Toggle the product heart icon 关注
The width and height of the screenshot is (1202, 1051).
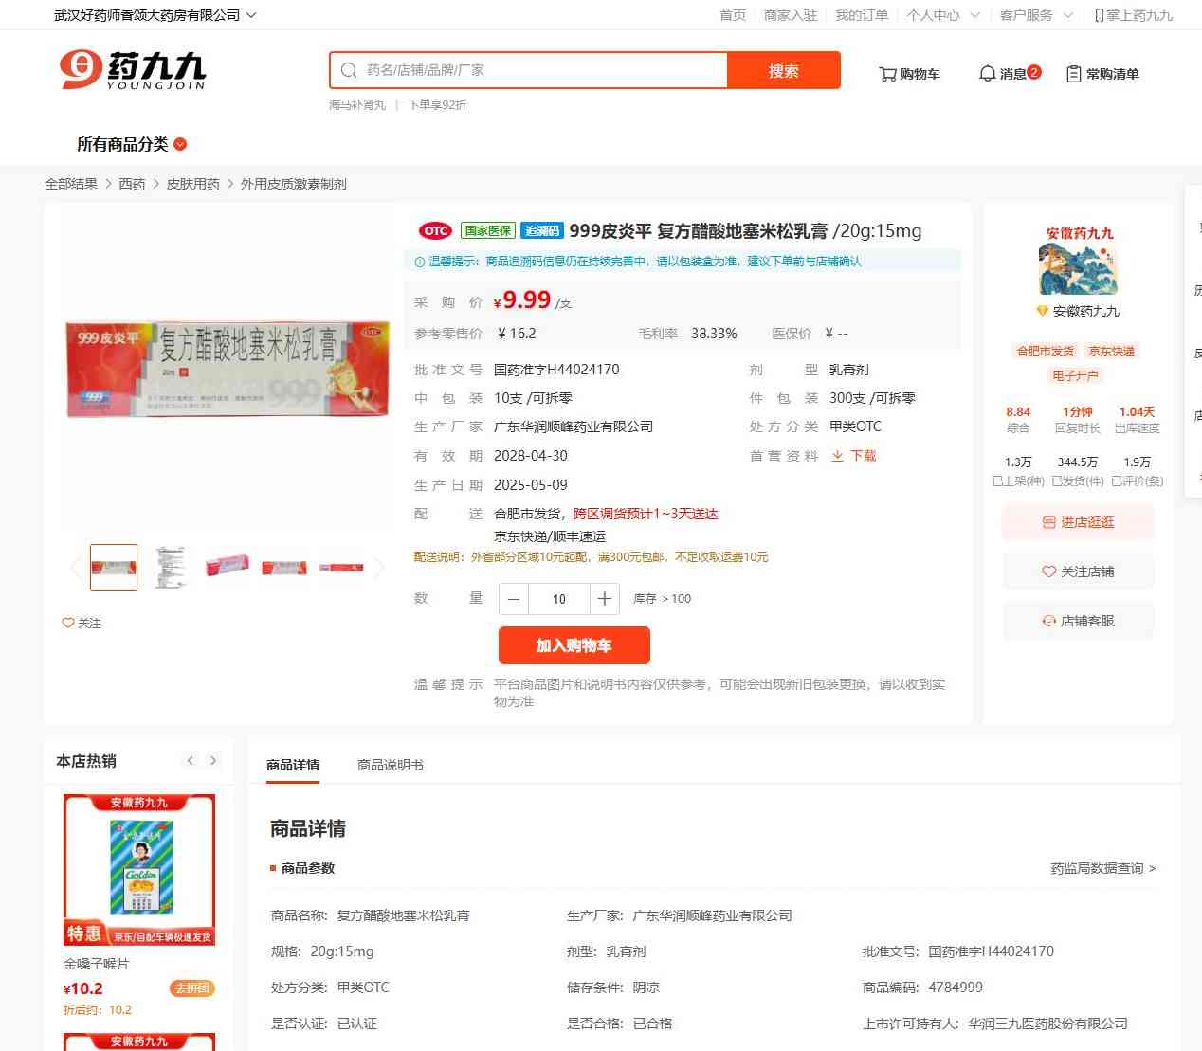68,623
